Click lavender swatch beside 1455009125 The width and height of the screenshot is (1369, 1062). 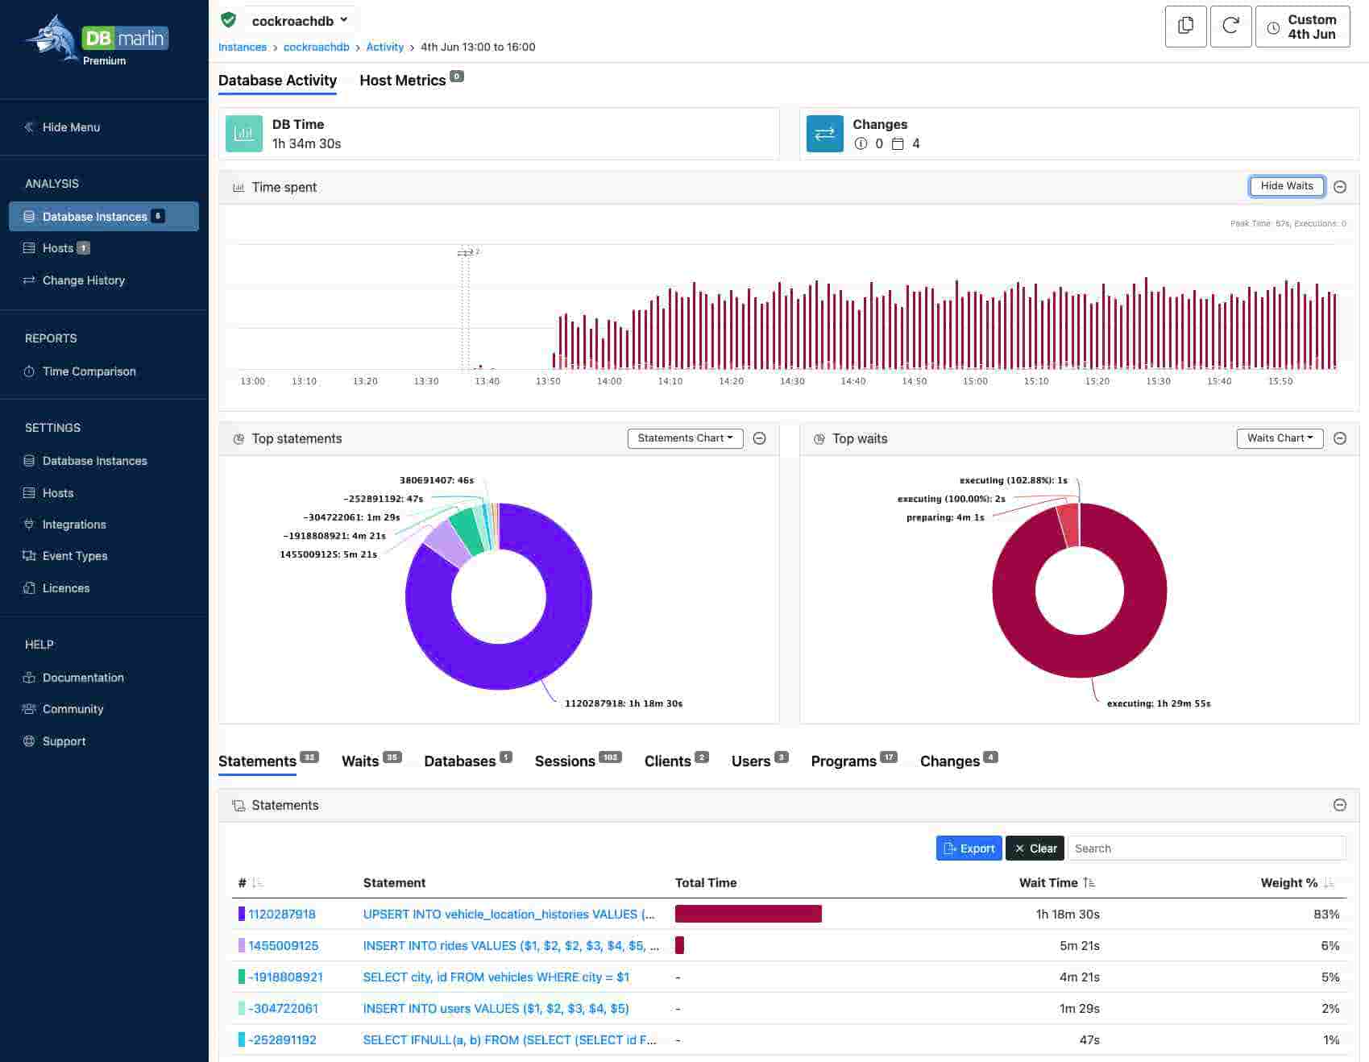pyautogui.click(x=242, y=946)
